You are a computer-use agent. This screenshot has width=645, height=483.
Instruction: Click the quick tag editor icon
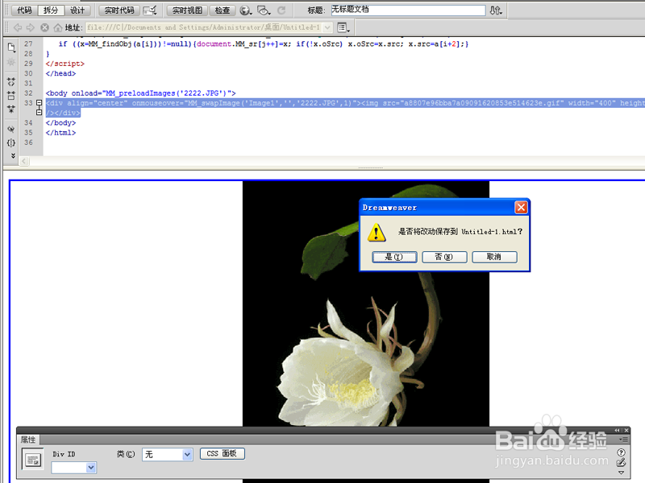coord(621,462)
